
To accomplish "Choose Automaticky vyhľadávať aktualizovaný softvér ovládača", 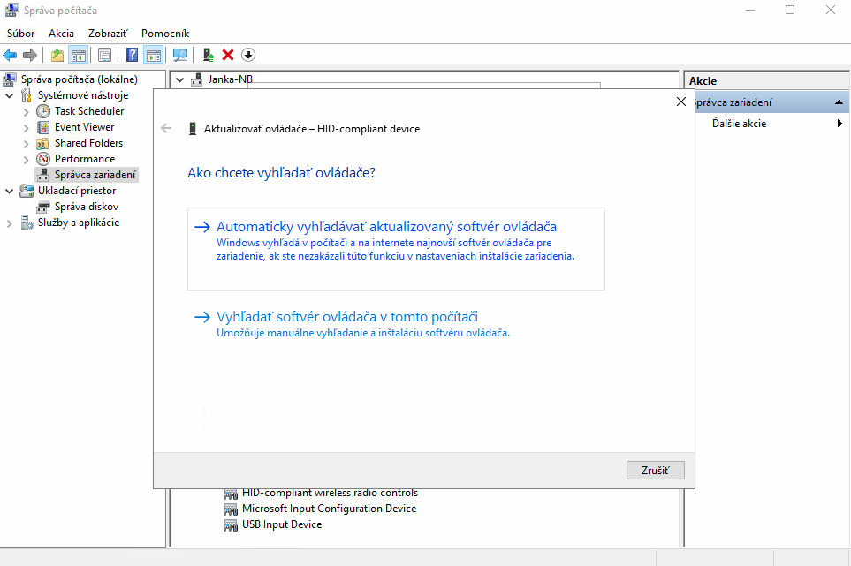I will pyautogui.click(x=386, y=227).
